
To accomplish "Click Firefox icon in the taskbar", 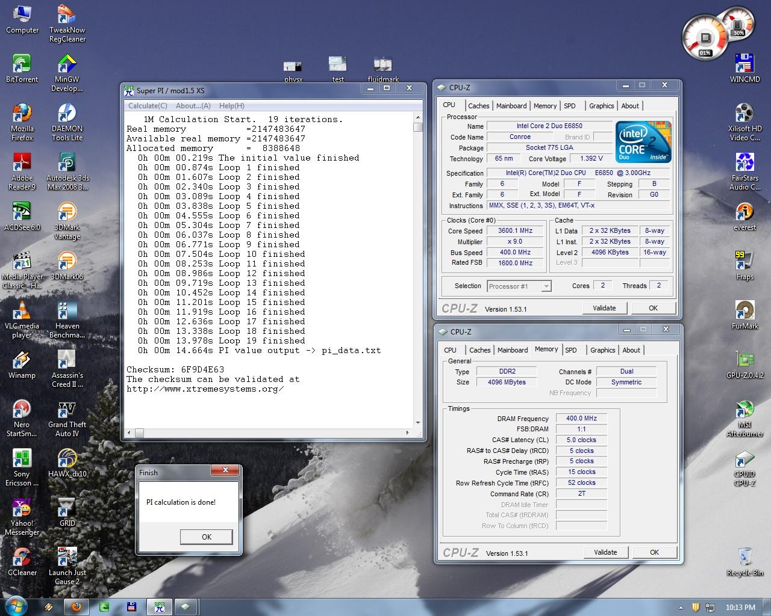I will click(x=76, y=607).
